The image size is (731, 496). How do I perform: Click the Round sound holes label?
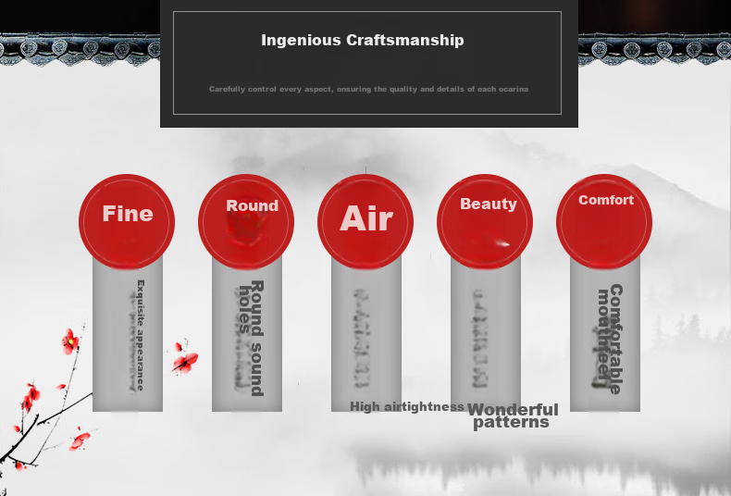point(252,338)
